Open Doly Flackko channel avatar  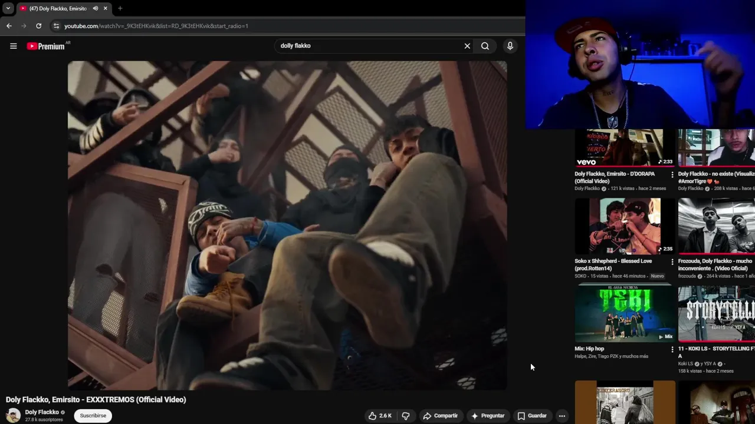pos(13,416)
